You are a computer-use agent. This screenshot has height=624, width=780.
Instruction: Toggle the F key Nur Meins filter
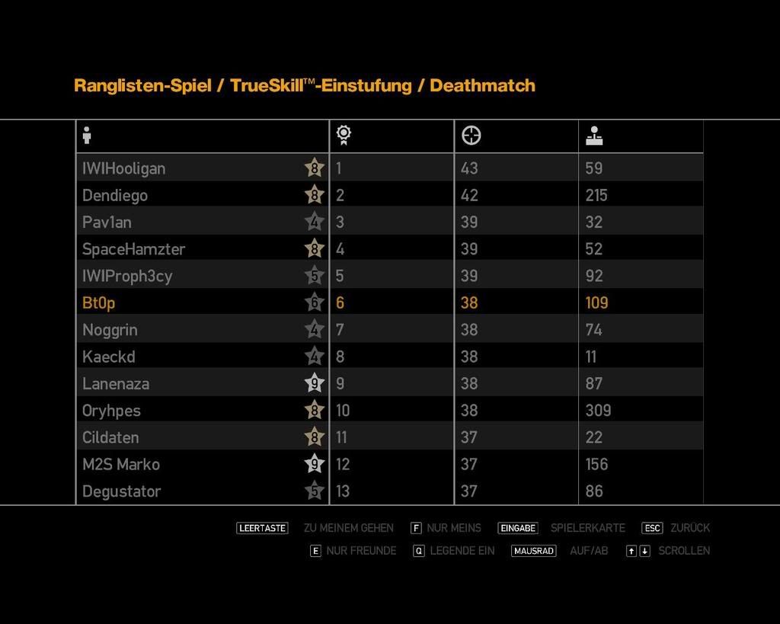click(x=416, y=528)
